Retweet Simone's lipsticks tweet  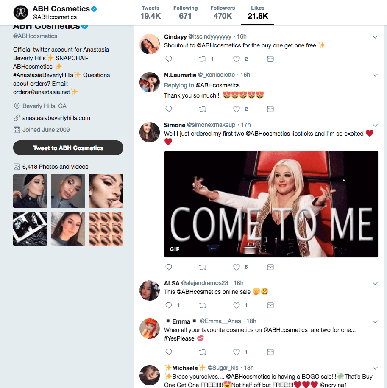pyautogui.click(x=203, y=267)
